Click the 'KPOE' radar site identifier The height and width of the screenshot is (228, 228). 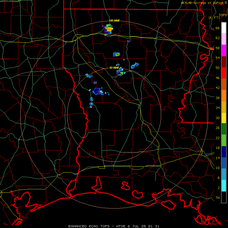121,226
